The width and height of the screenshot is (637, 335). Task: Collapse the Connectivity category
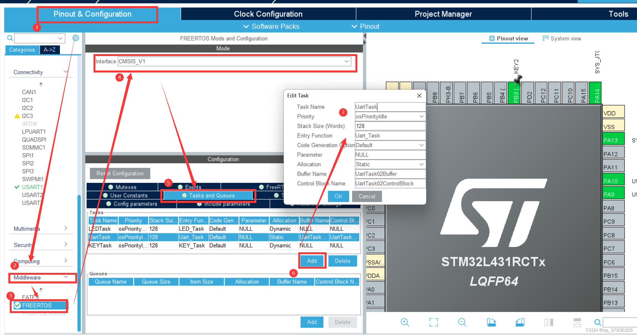(x=65, y=72)
